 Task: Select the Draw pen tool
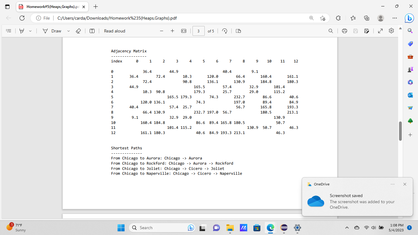pos(45,31)
